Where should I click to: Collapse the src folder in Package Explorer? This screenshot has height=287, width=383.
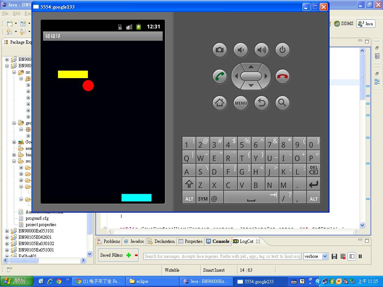click(14, 72)
